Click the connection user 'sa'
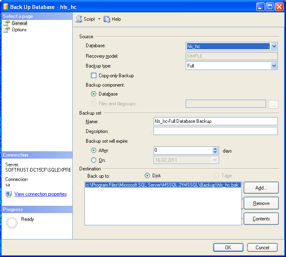The height and width of the screenshot is (257, 286). (7, 185)
